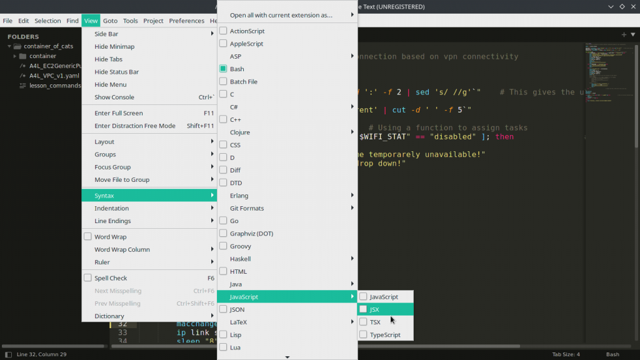Click Tab Size: 4 in status bar
Screen dimensions: 640x360
click(566, 354)
